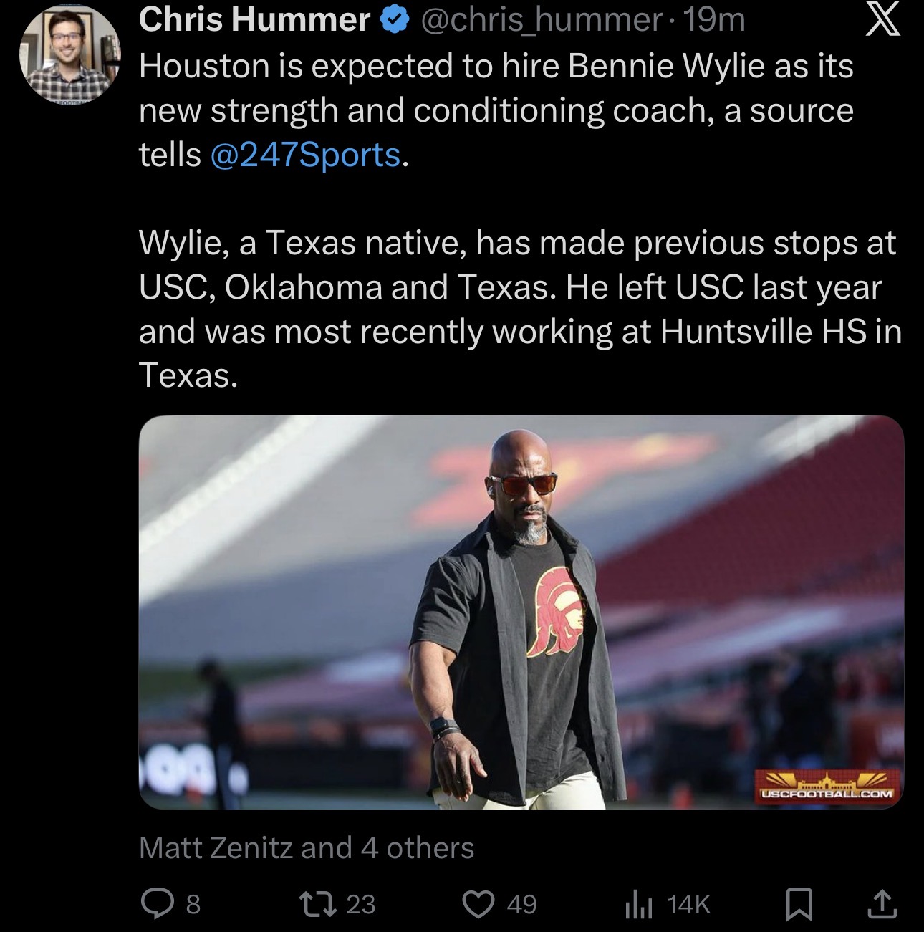
Task: Click the blue verified badge
Action: pos(392,20)
